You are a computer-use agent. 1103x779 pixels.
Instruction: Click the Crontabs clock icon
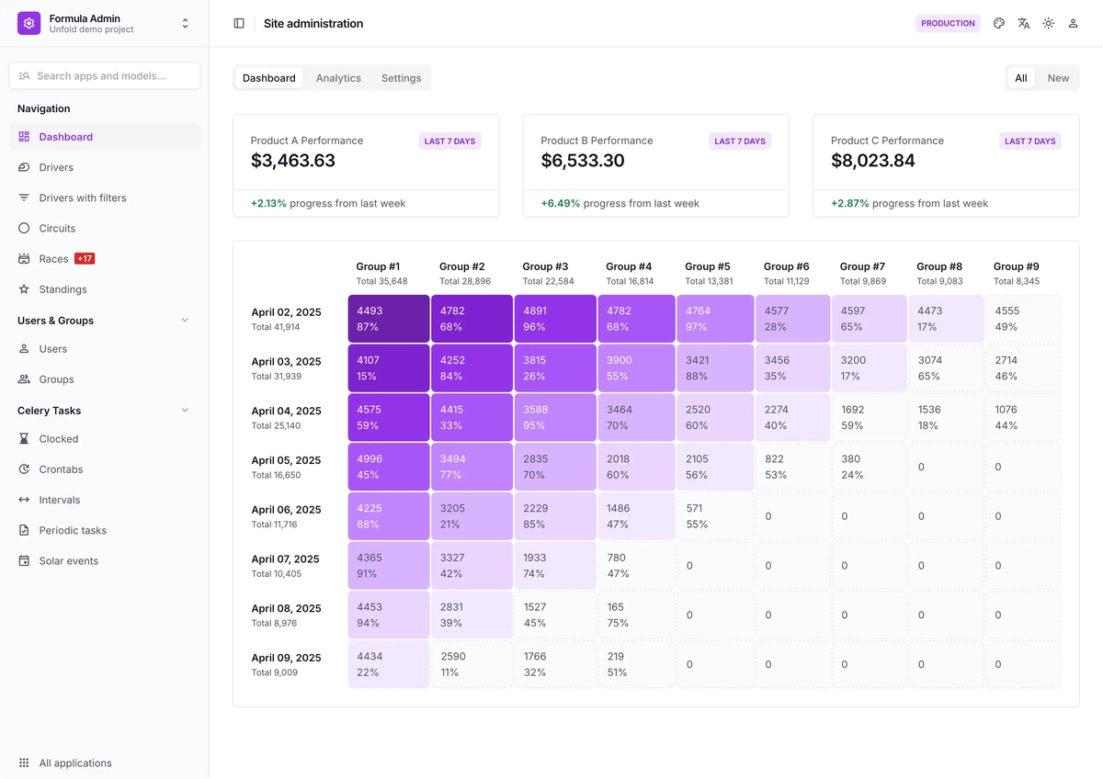(24, 469)
